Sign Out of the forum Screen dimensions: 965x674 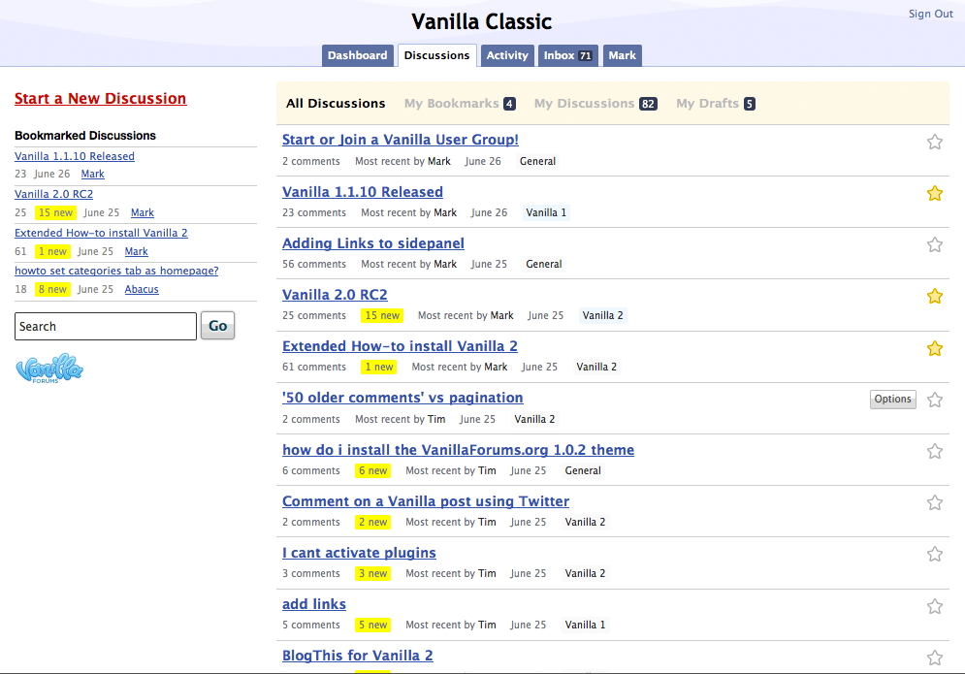coord(930,14)
